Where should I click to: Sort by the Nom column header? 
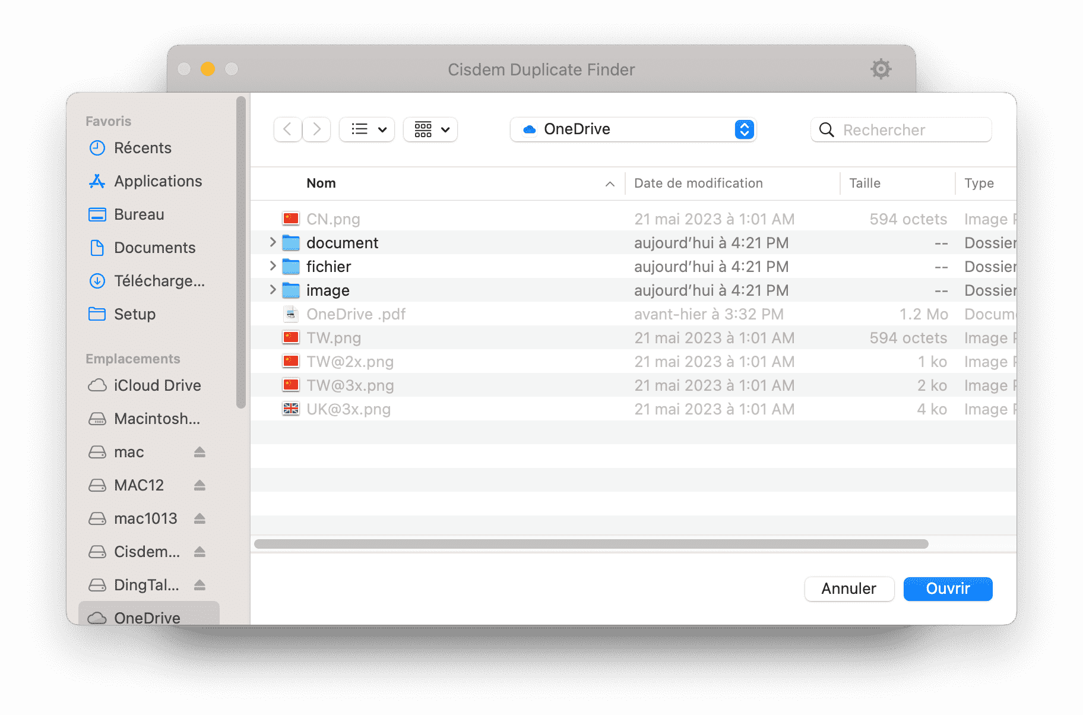(321, 184)
